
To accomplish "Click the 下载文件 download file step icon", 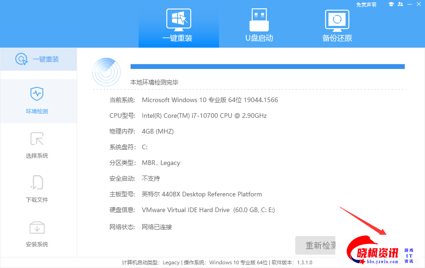I will click(37, 183).
